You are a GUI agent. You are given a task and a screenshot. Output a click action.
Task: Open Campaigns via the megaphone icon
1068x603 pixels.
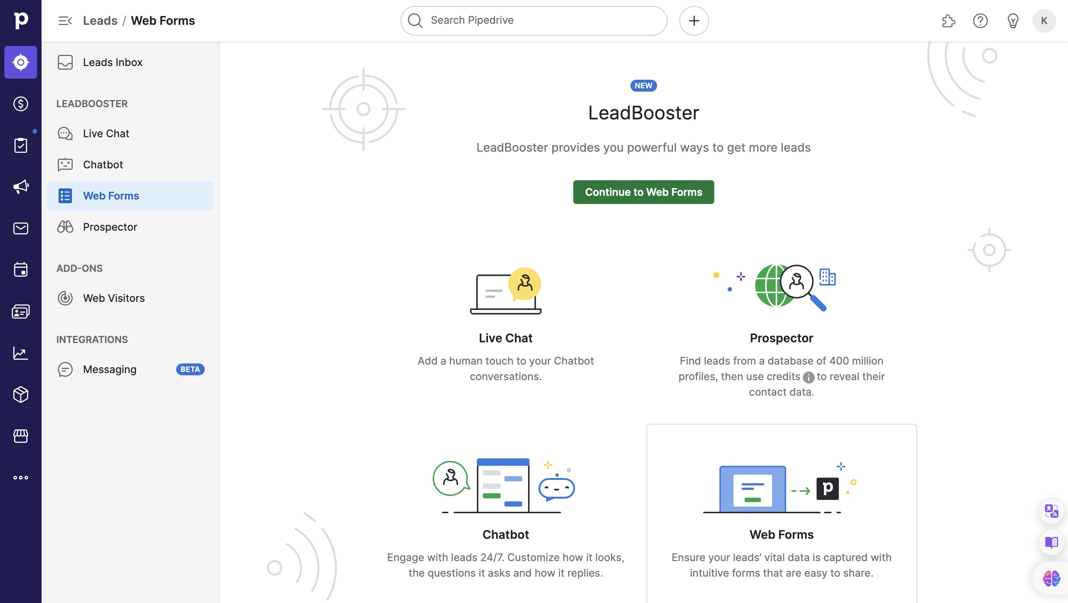(x=21, y=187)
